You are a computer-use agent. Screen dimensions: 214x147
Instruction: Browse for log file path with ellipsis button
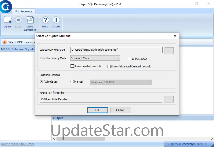coord(169,99)
